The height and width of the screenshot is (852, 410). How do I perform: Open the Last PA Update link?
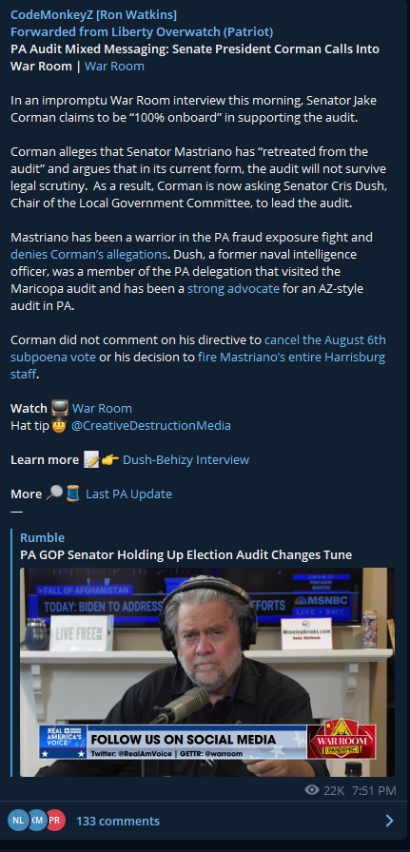[x=128, y=494]
